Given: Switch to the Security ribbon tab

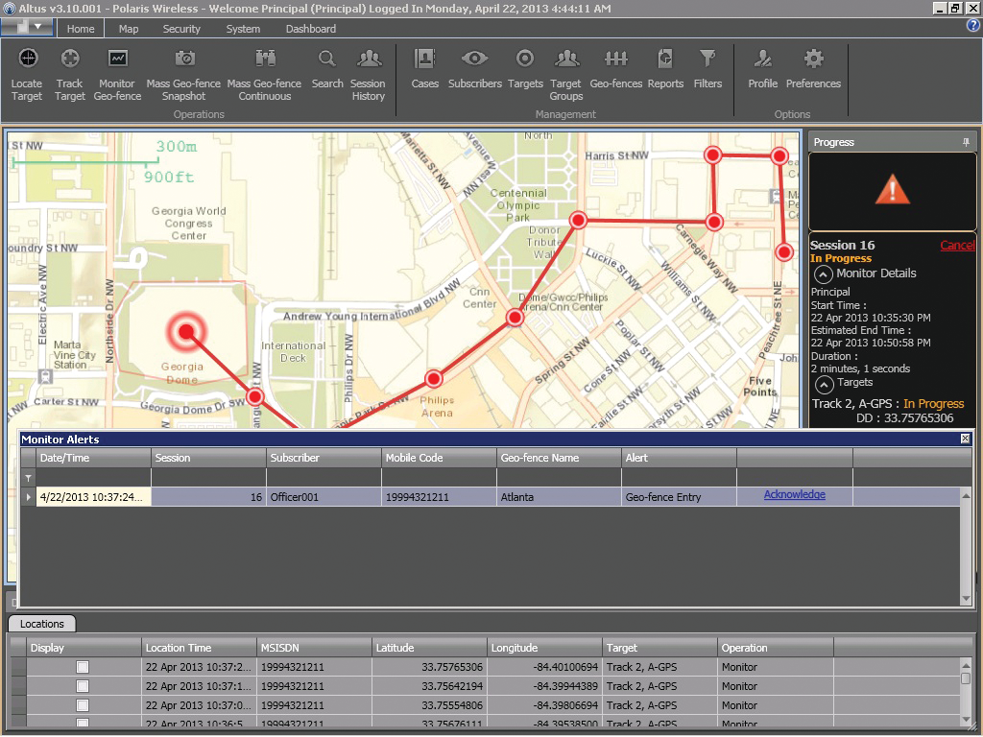Looking at the screenshot, I should (x=181, y=29).
